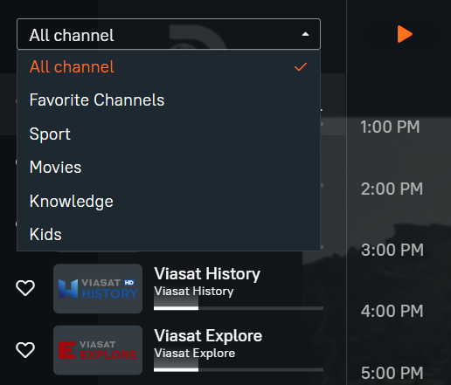Image resolution: width=451 pixels, height=385 pixels.
Task: Jump to the 1:00 PM time marker
Action: point(390,127)
